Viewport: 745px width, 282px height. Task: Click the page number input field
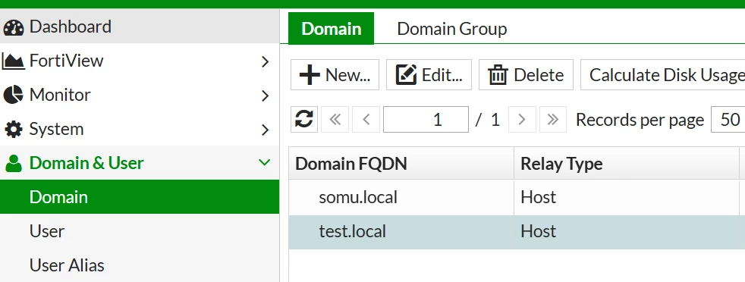[x=426, y=119]
